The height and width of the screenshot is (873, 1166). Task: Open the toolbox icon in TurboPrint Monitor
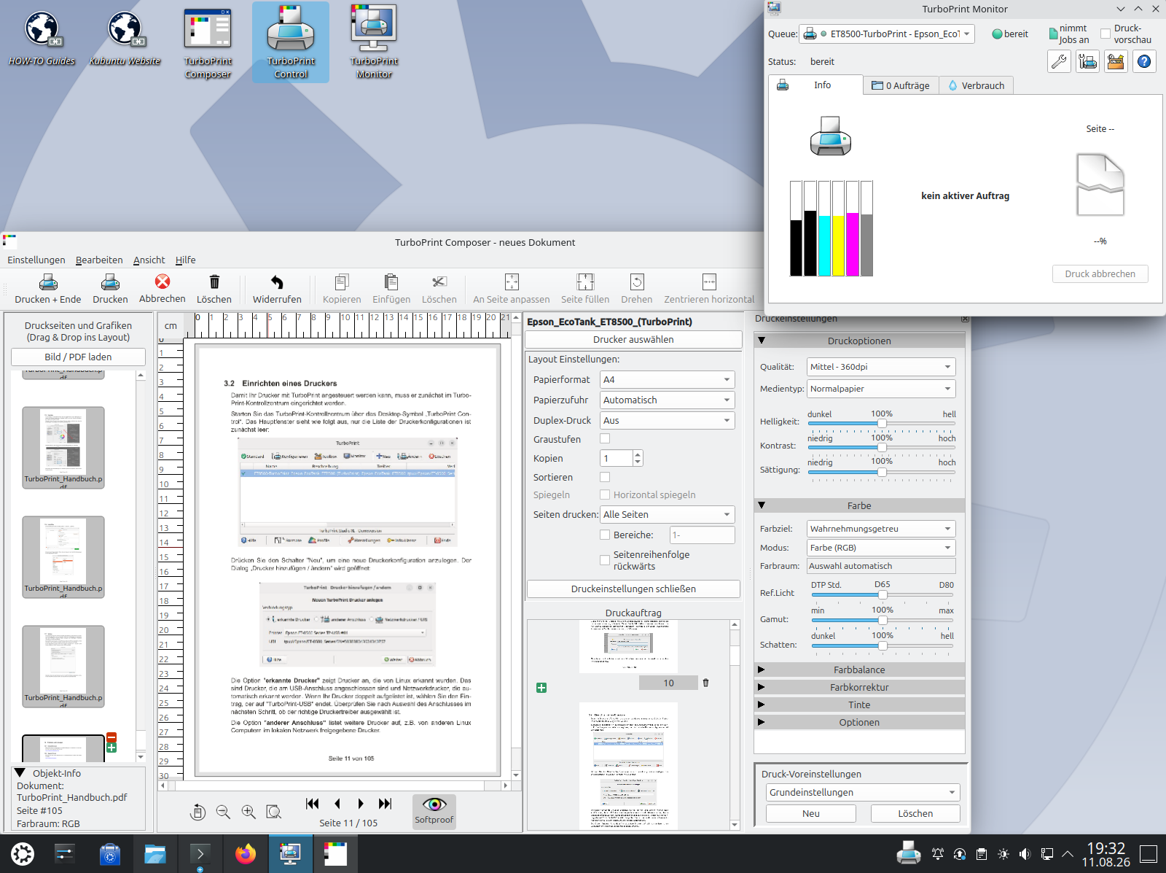(x=1116, y=61)
